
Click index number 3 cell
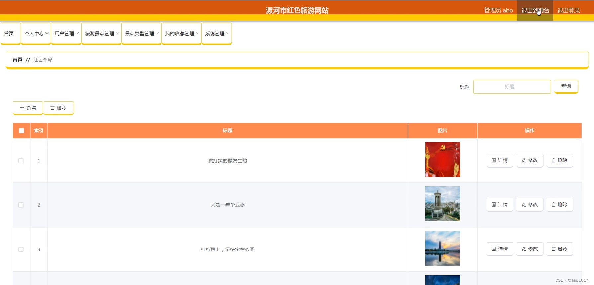click(39, 249)
